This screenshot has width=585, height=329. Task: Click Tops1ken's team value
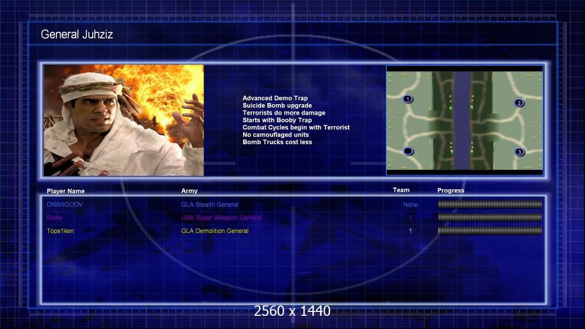coord(410,231)
